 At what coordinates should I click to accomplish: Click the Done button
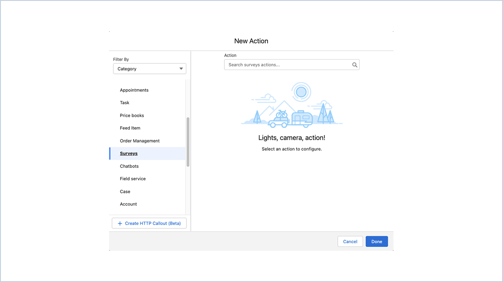pos(377,241)
